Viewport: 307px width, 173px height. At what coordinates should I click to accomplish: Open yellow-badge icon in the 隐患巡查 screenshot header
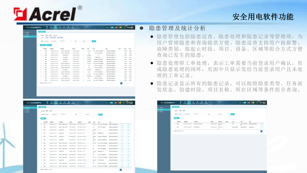click(120, 103)
